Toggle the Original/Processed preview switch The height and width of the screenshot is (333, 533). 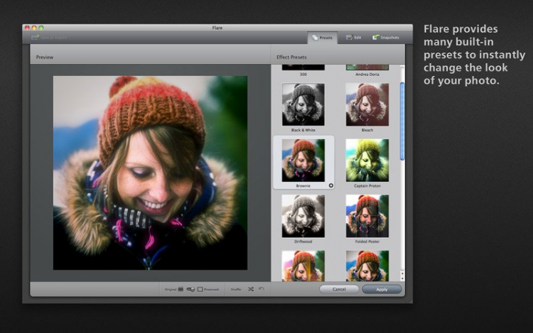tap(190, 289)
